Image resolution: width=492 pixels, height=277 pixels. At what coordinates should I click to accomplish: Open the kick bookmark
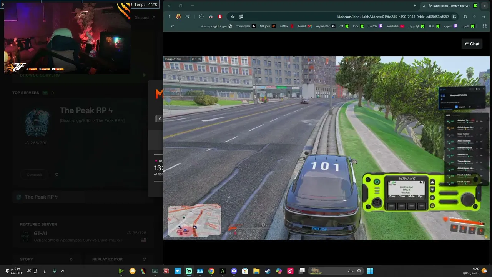point(358,26)
